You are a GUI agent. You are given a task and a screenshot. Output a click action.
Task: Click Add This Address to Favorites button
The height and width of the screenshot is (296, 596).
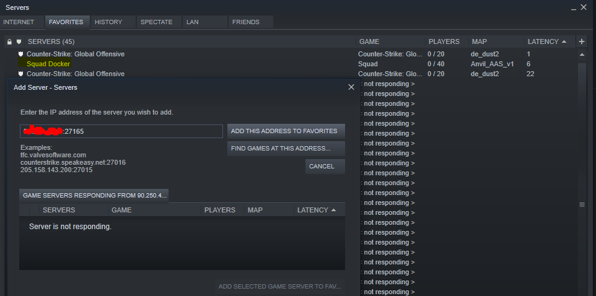(x=286, y=131)
